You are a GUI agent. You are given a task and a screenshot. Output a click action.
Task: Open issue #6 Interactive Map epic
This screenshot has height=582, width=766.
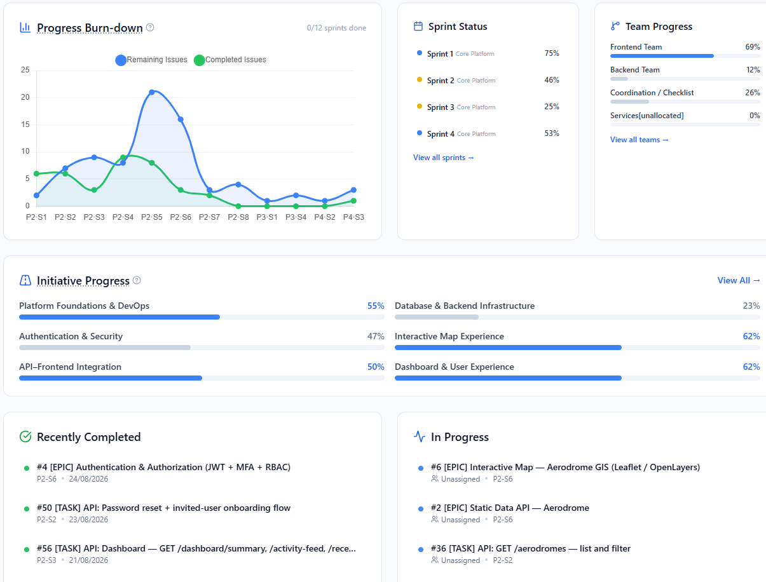click(565, 467)
